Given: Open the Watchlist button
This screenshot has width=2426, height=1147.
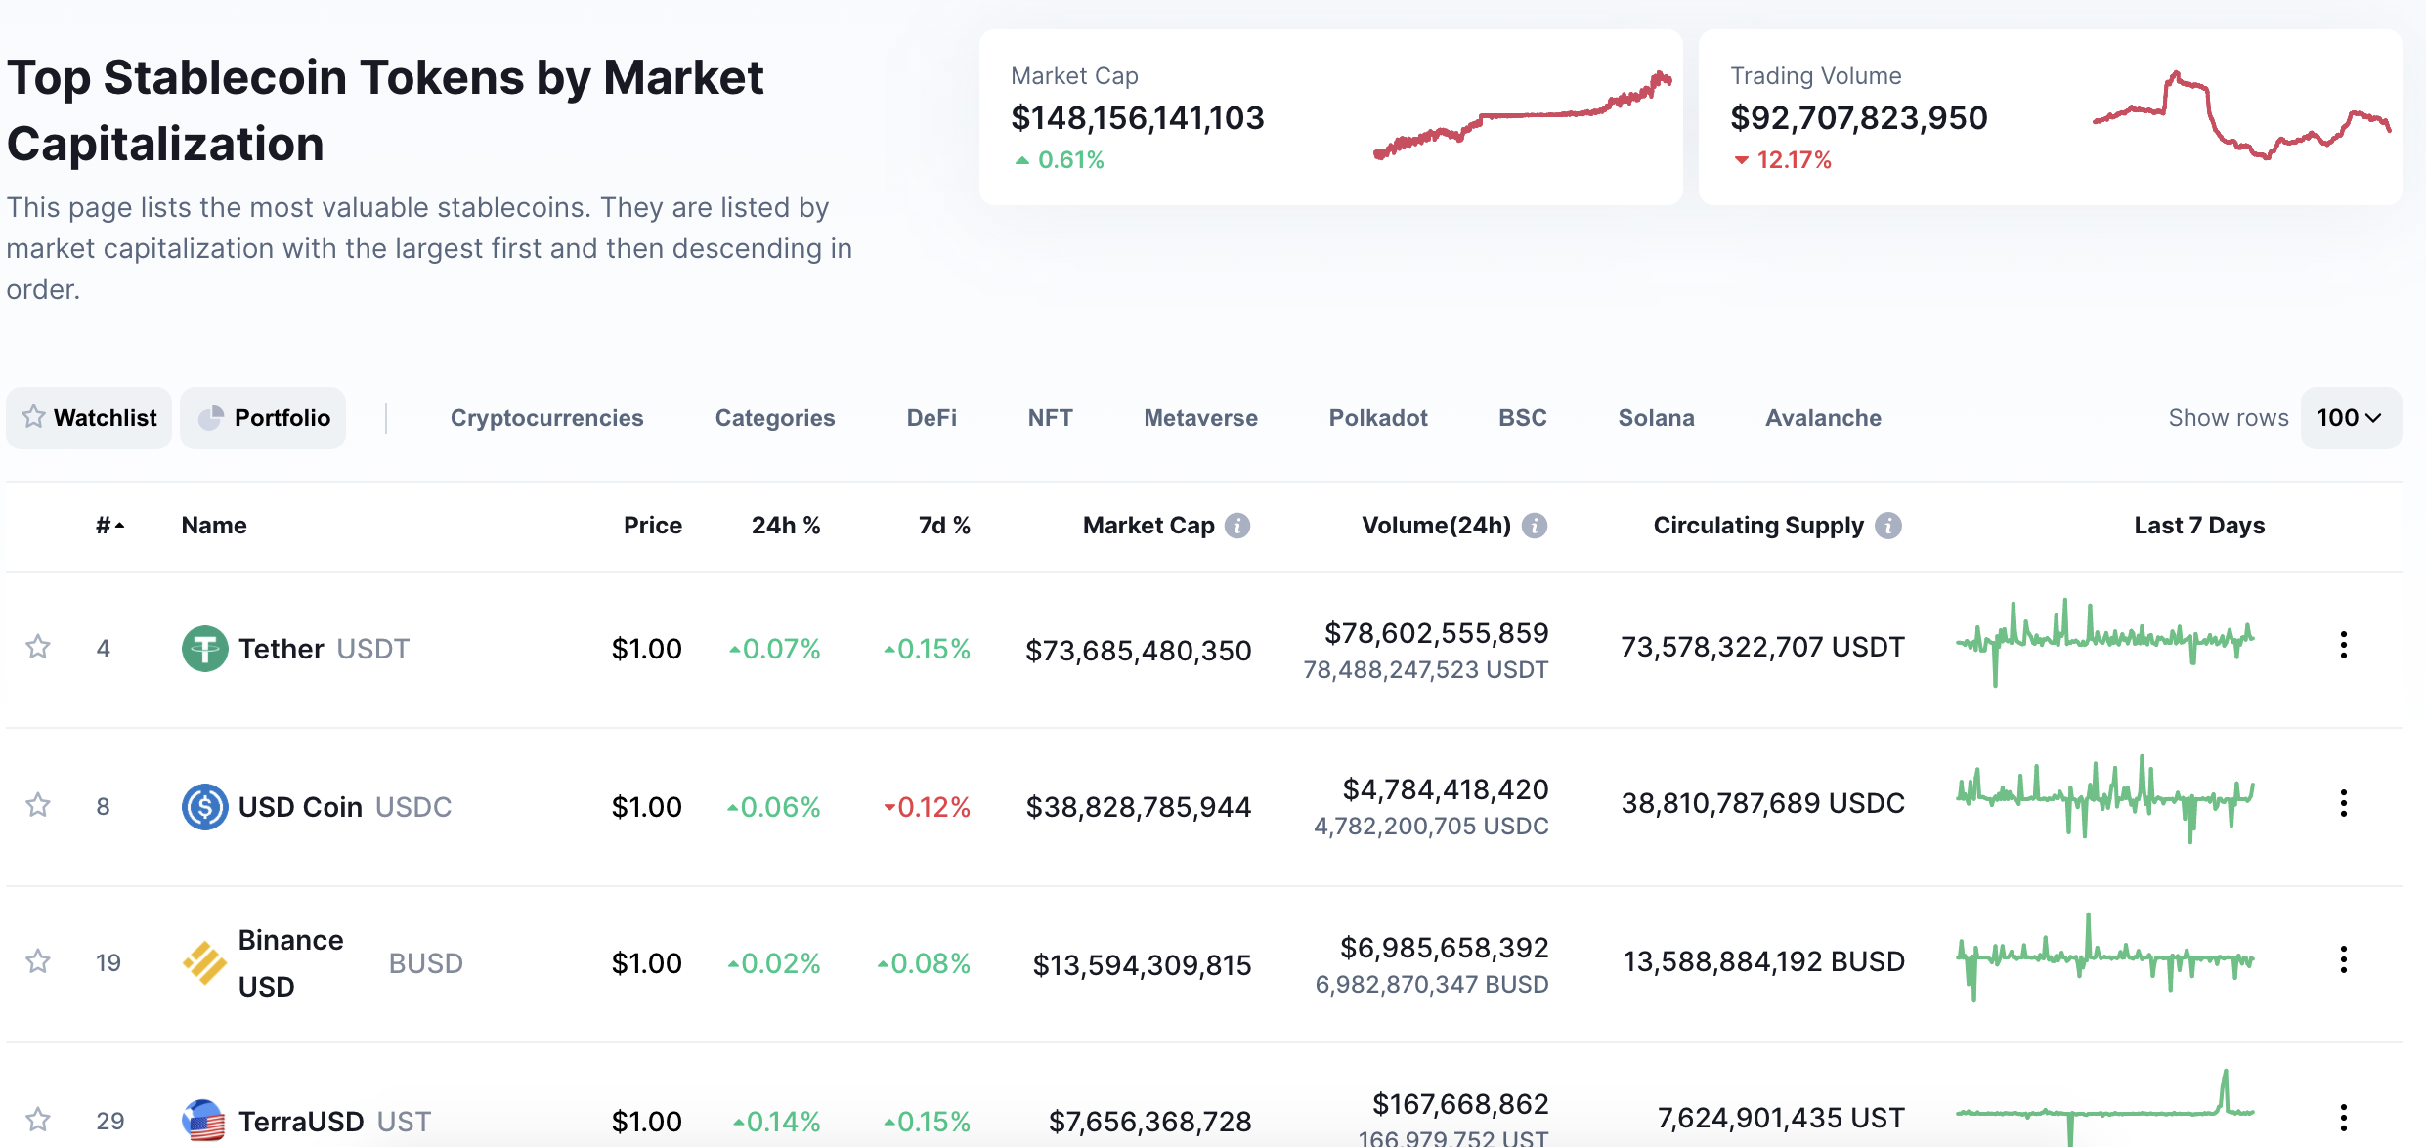Looking at the screenshot, I should (89, 418).
